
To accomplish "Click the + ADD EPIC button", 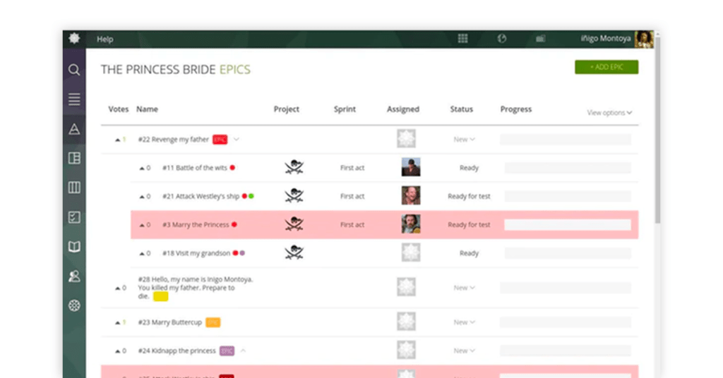I will pos(607,67).
